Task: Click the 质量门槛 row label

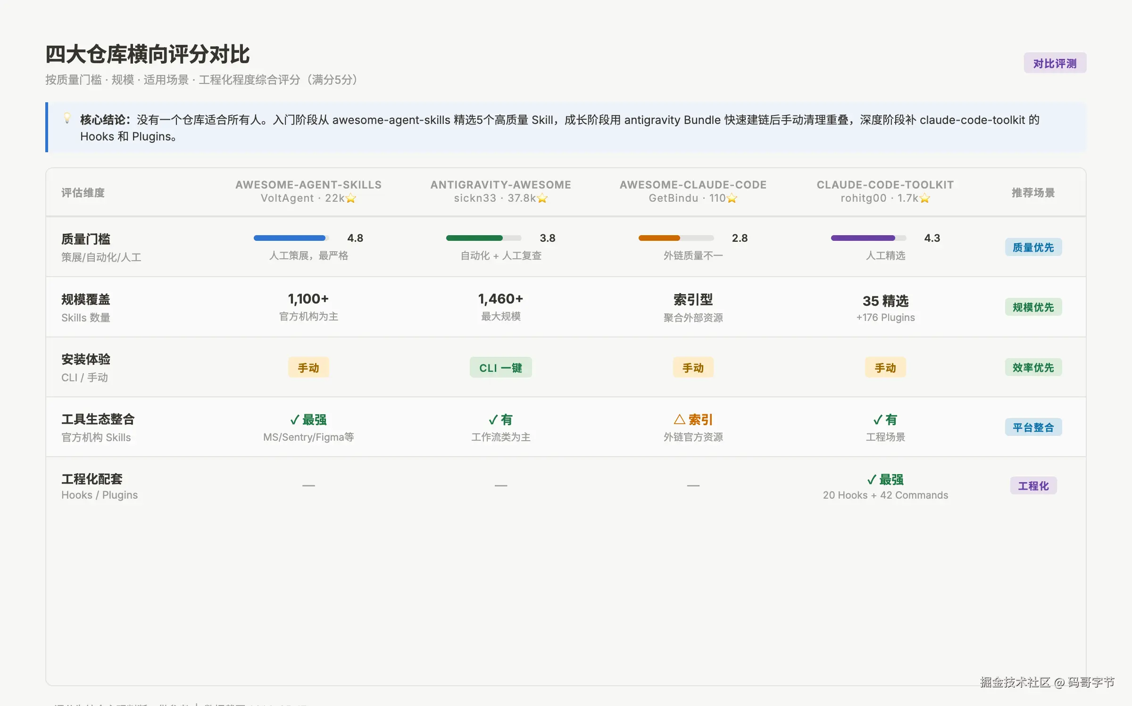Action: (x=86, y=239)
